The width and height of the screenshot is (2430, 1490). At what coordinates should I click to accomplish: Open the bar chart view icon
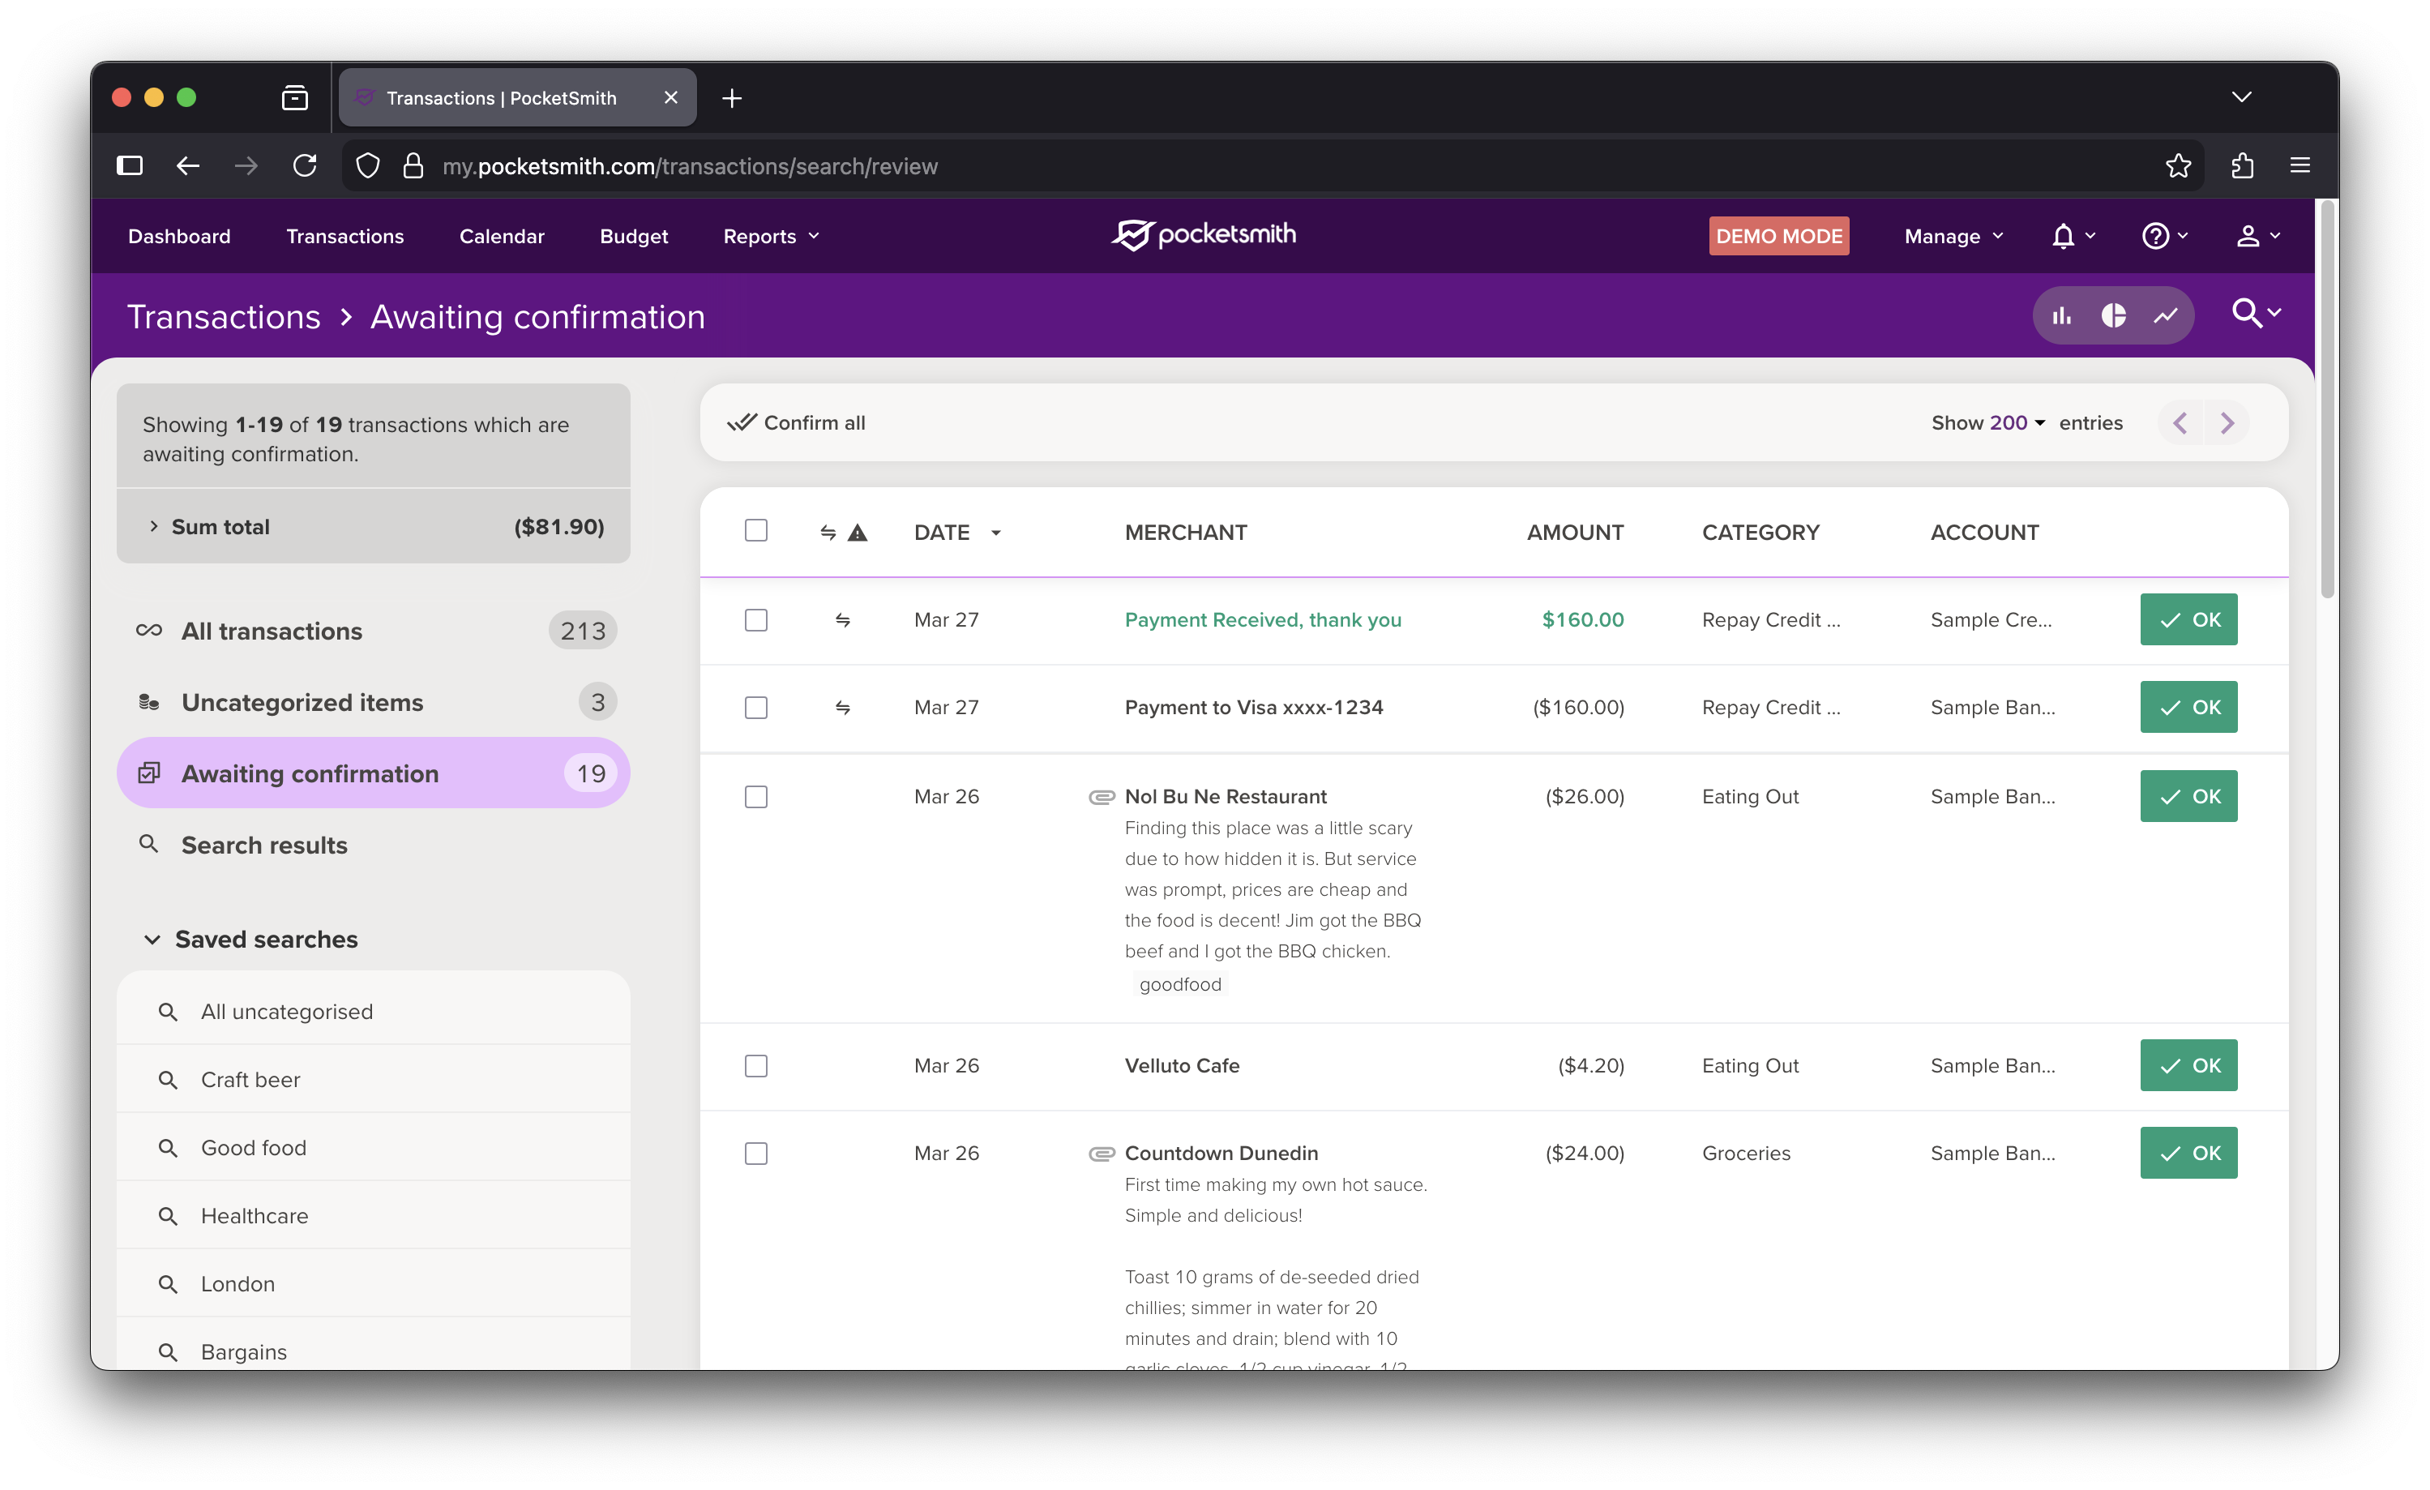[2062, 315]
